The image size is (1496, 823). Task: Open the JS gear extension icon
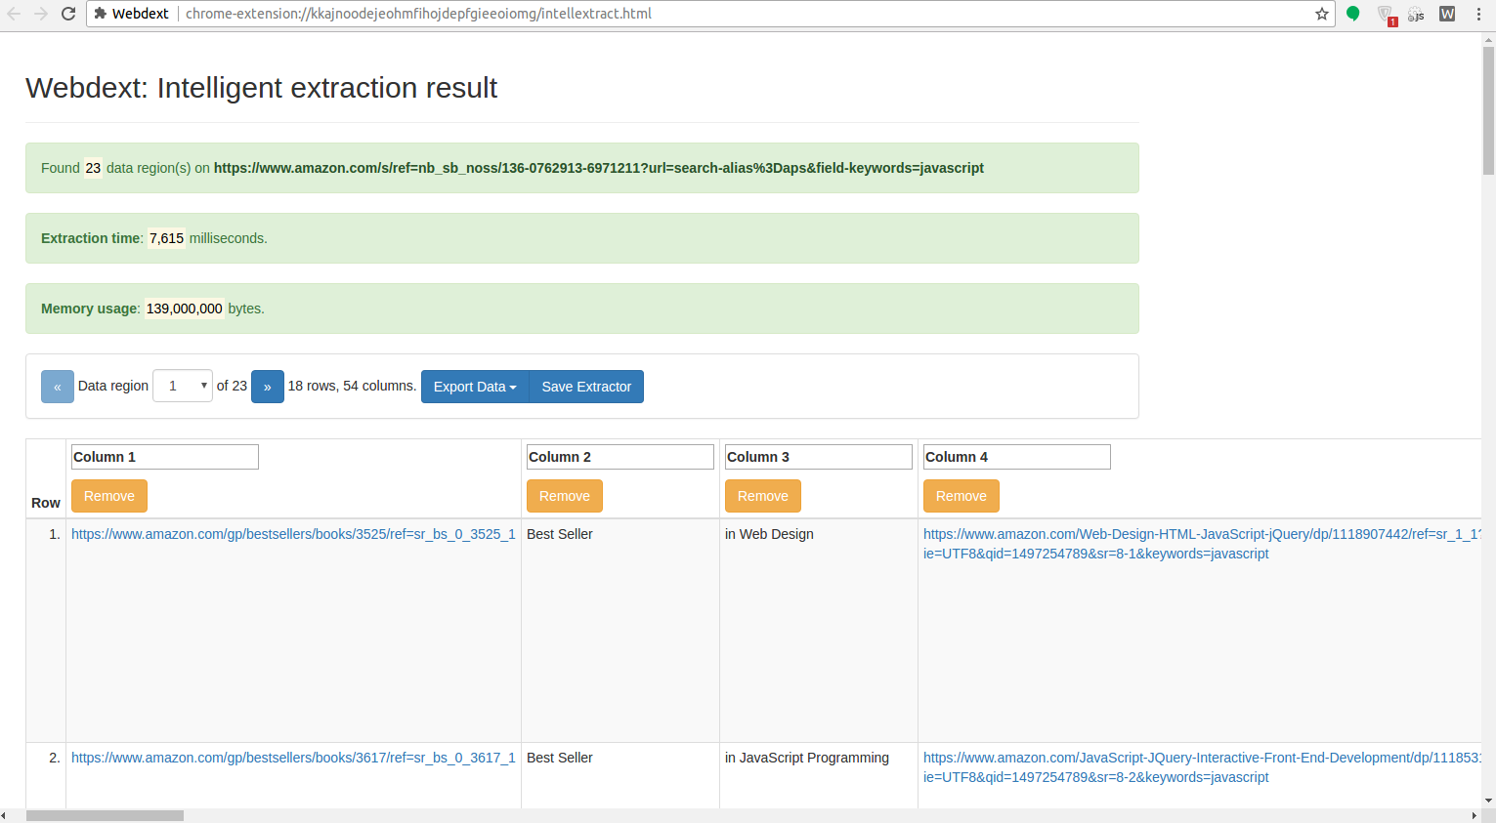1416,14
